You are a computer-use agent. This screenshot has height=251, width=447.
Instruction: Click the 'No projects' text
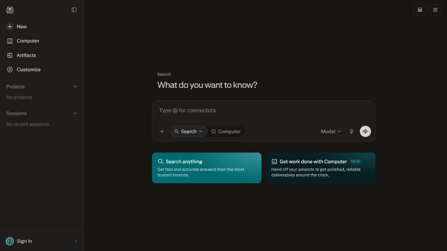[19, 97]
